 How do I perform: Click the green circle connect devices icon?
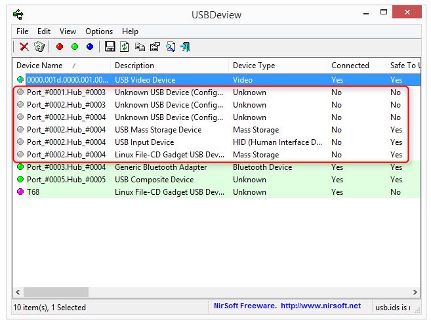(75, 47)
